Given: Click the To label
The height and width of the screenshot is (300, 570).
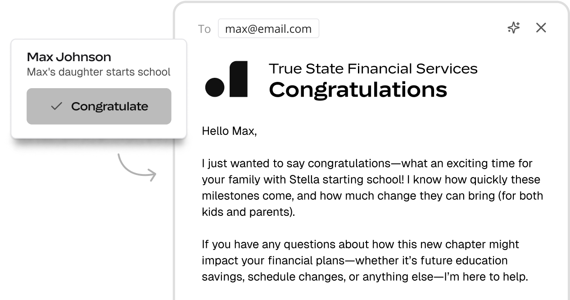Looking at the screenshot, I should (204, 29).
